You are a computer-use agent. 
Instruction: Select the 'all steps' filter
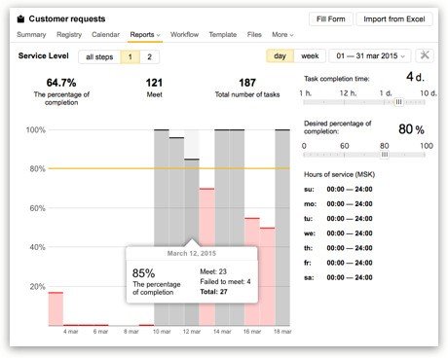tap(99, 56)
